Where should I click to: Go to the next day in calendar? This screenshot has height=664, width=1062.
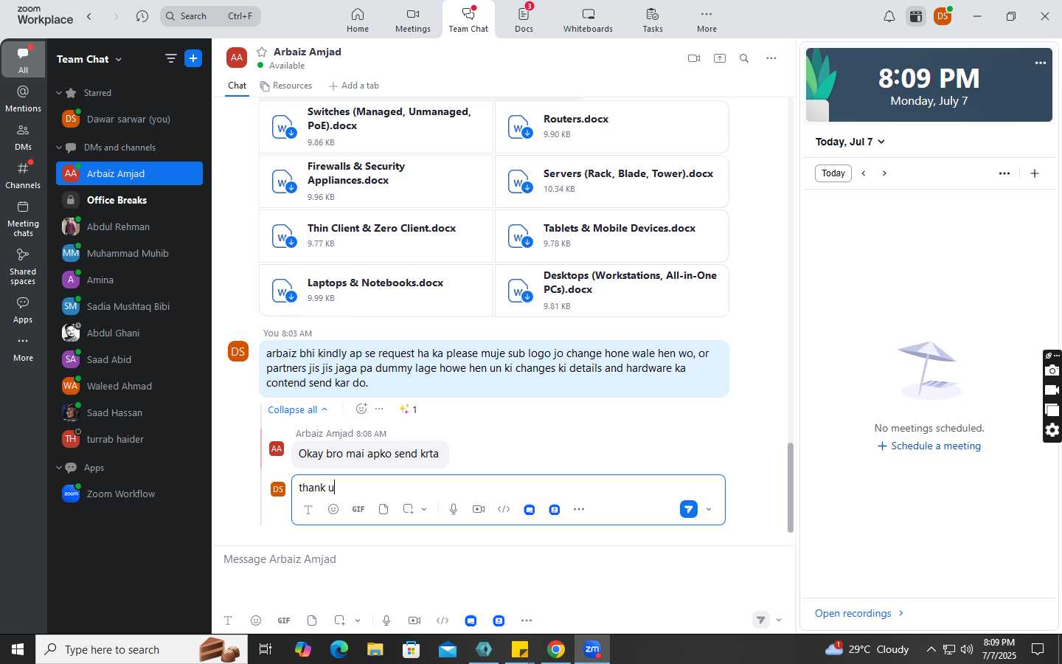coord(884,173)
